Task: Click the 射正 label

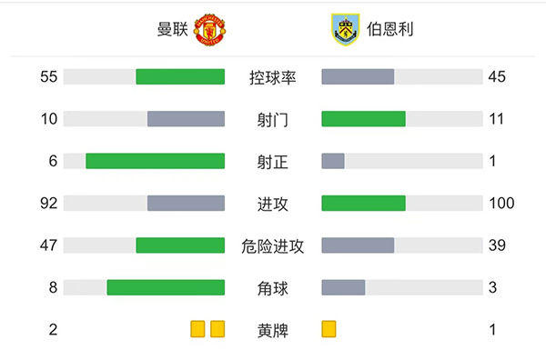Action: 273,162
